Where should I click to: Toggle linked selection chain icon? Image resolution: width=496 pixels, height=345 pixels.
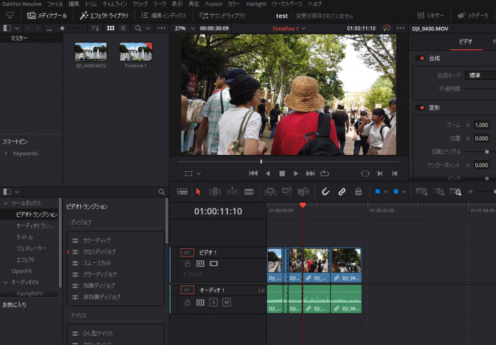coord(342,192)
